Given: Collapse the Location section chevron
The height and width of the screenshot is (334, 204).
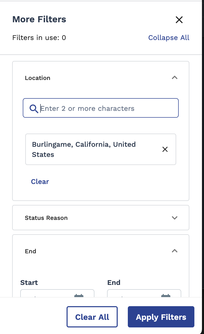Looking at the screenshot, I should click(x=174, y=78).
